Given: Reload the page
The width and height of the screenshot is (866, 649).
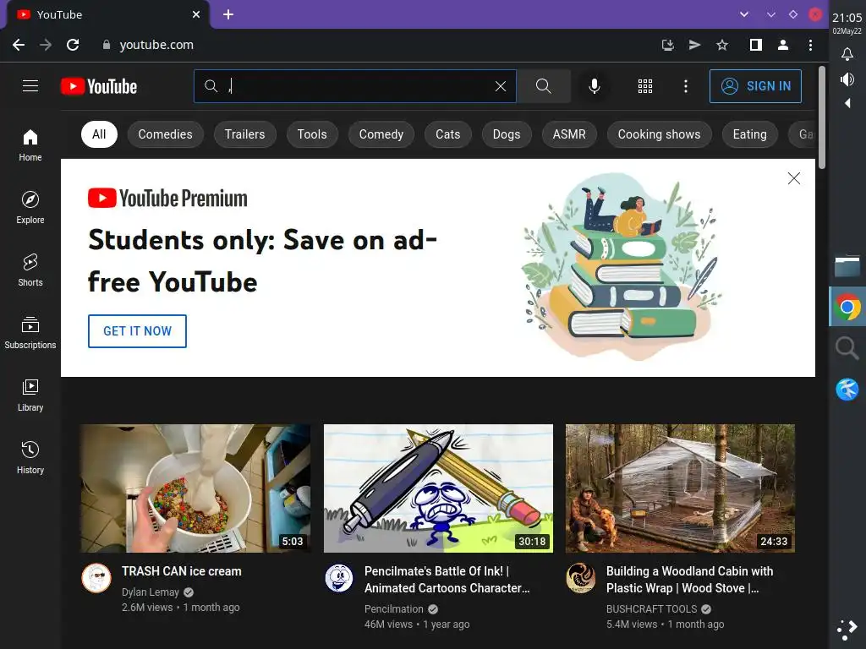Looking at the screenshot, I should [73, 45].
